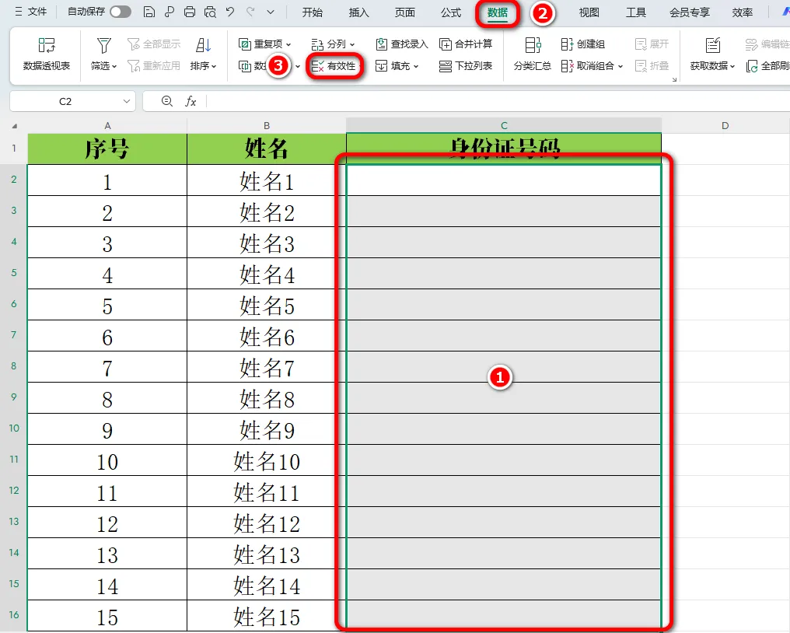Expand the 筛选 dropdown arrow

coord(114,66)
